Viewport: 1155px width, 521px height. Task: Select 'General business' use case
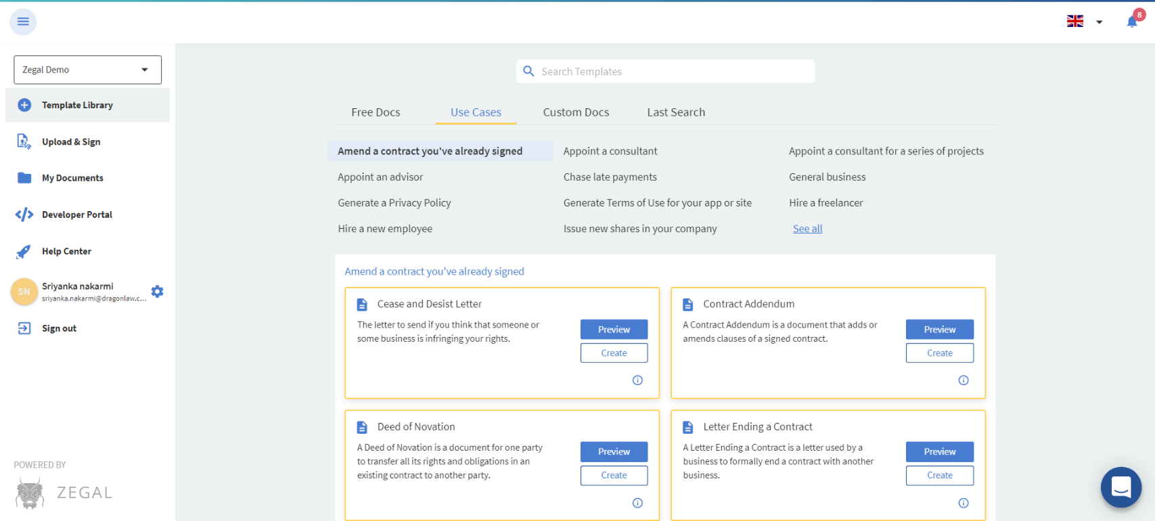[827, 177]
